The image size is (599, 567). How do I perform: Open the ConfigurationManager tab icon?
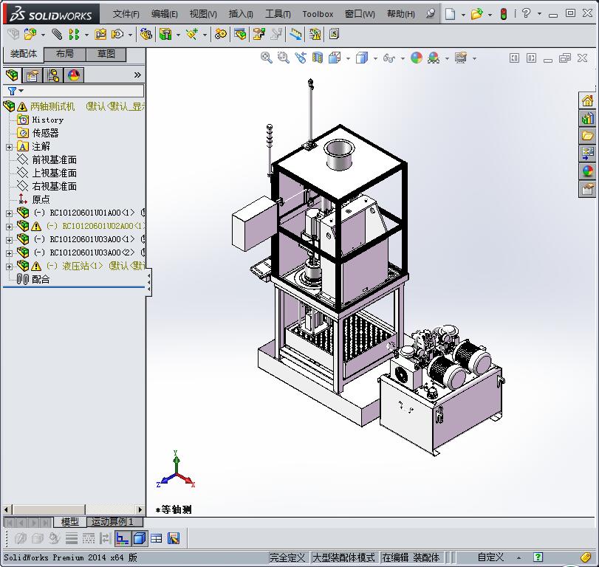(53, 75)
